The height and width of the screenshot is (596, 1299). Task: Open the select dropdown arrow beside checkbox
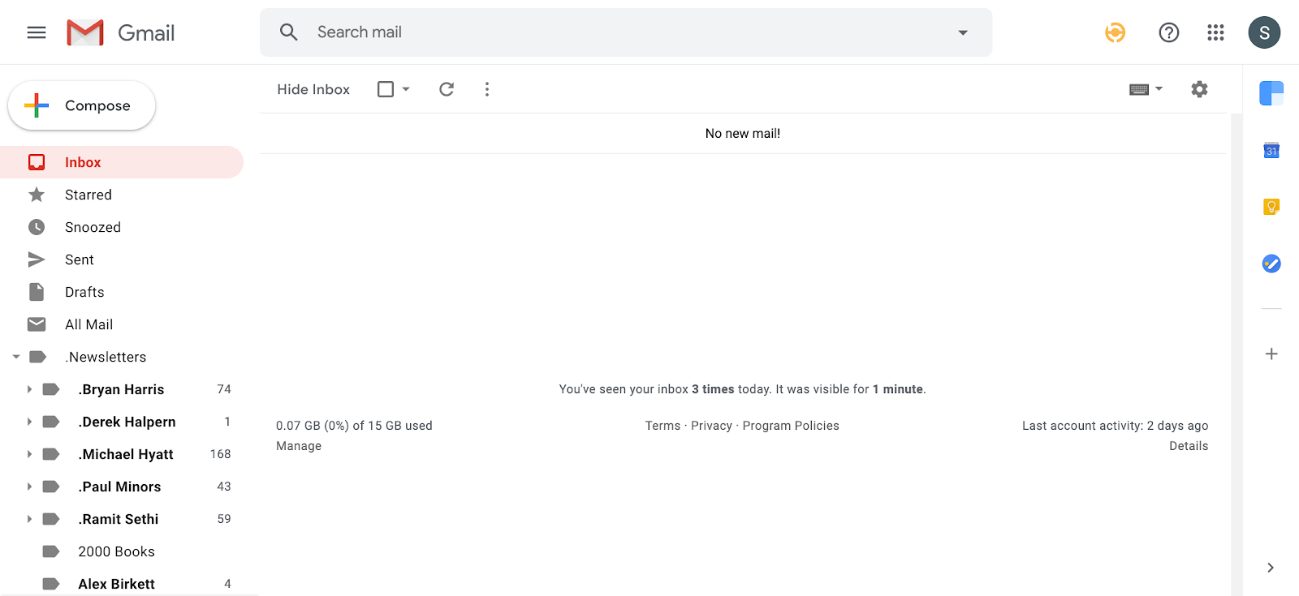click(x=406, y=89)
